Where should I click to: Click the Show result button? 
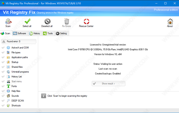(x=109, y=84)
